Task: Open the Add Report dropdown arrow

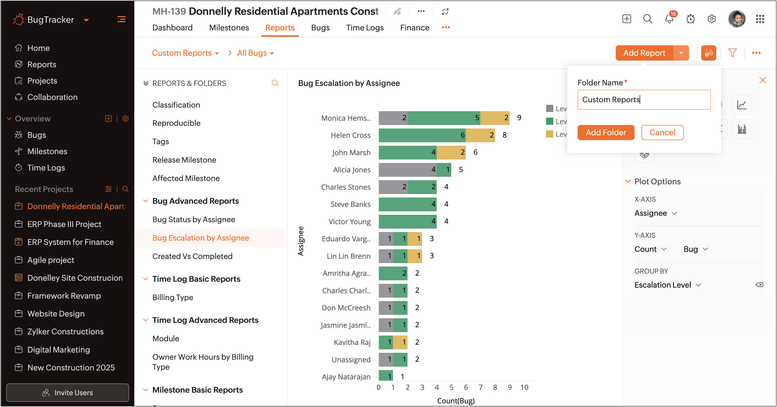Action: point(681,53)
